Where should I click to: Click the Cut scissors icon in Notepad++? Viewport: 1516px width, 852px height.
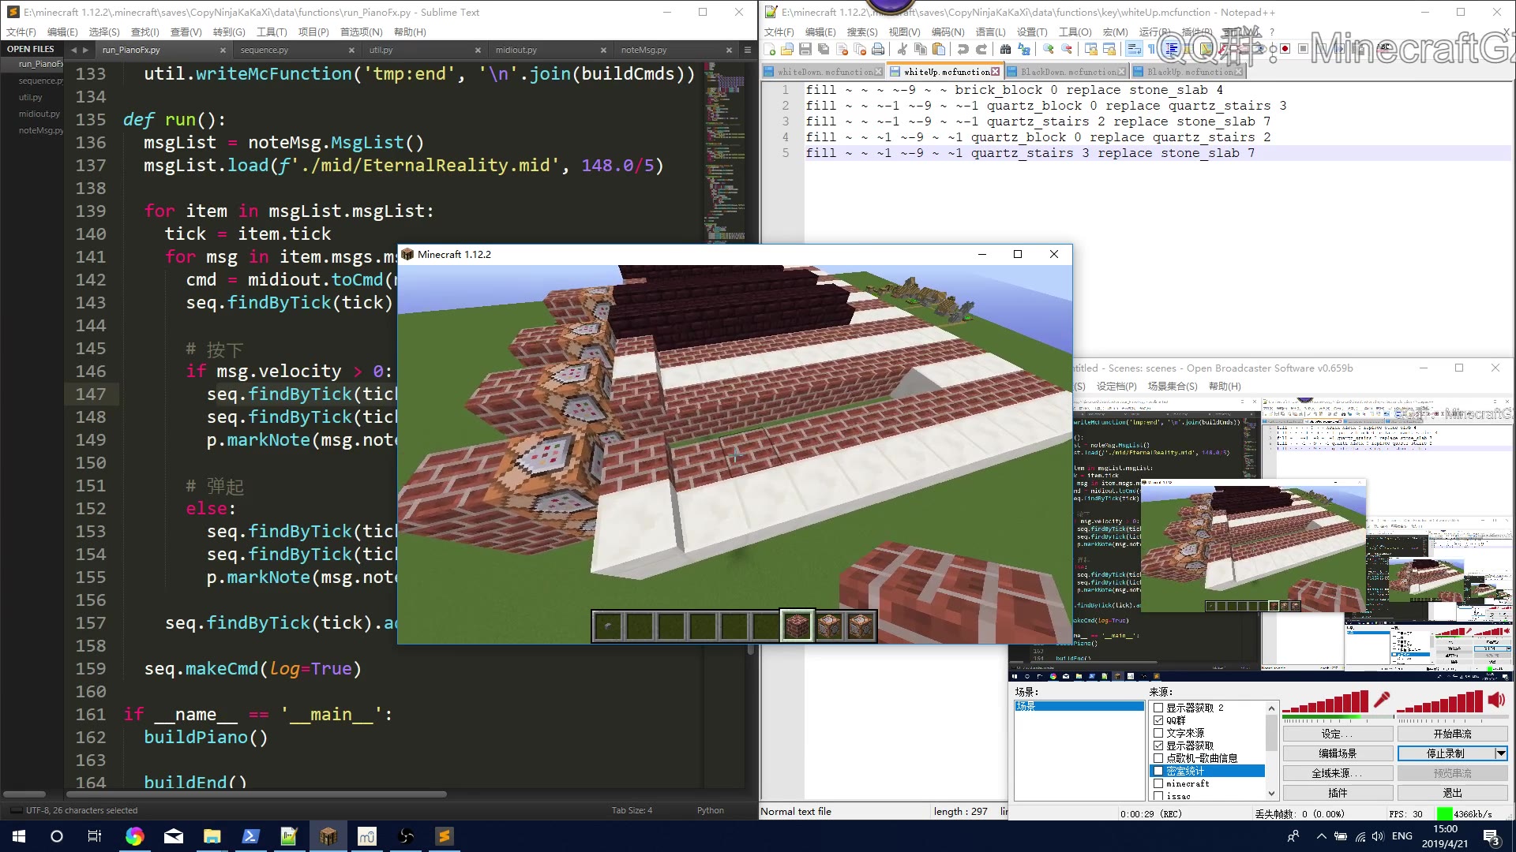point(902,50)
